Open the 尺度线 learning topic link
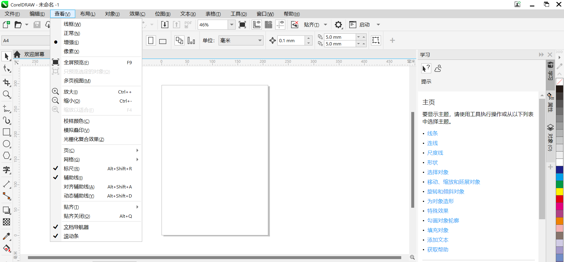Screen dimensions: 564x262 (x=435, y=153)
